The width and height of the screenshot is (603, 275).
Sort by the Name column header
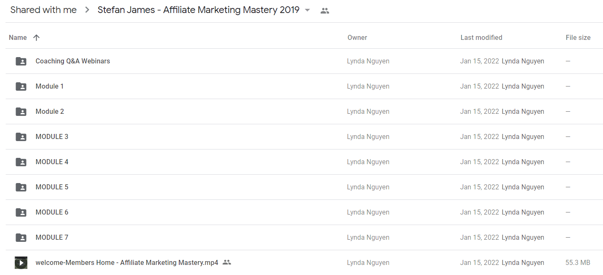[18, 37]
